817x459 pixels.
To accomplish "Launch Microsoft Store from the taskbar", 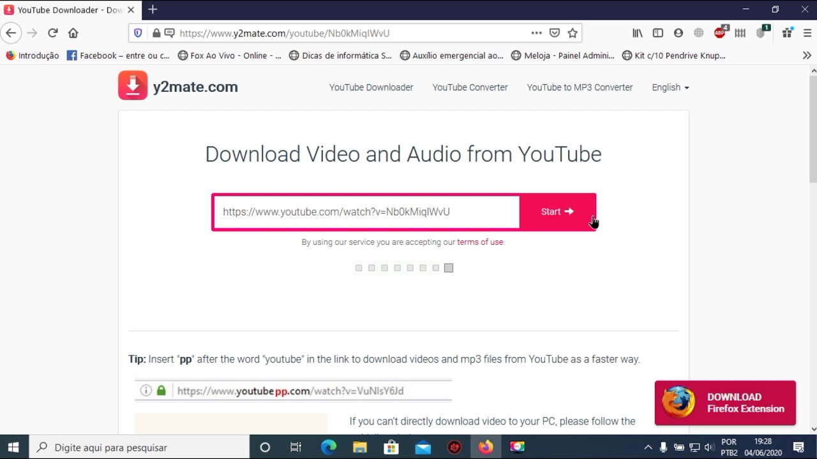I will pyautogui.click(x=391, y=447).
